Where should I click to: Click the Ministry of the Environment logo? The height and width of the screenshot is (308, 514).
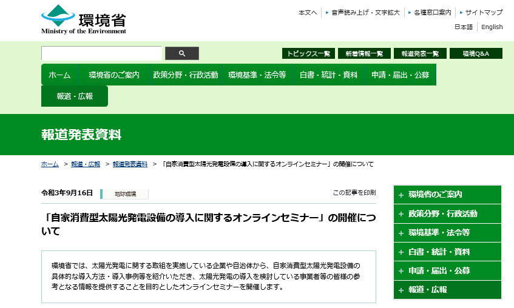pyautogui.click(x=84, y=19)
